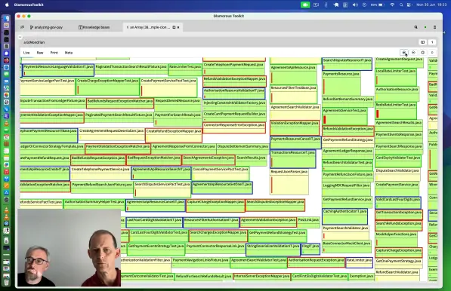Screen dimensions: 451x291
Task: Open the volume control in menu bar
Action: point(355,5)
